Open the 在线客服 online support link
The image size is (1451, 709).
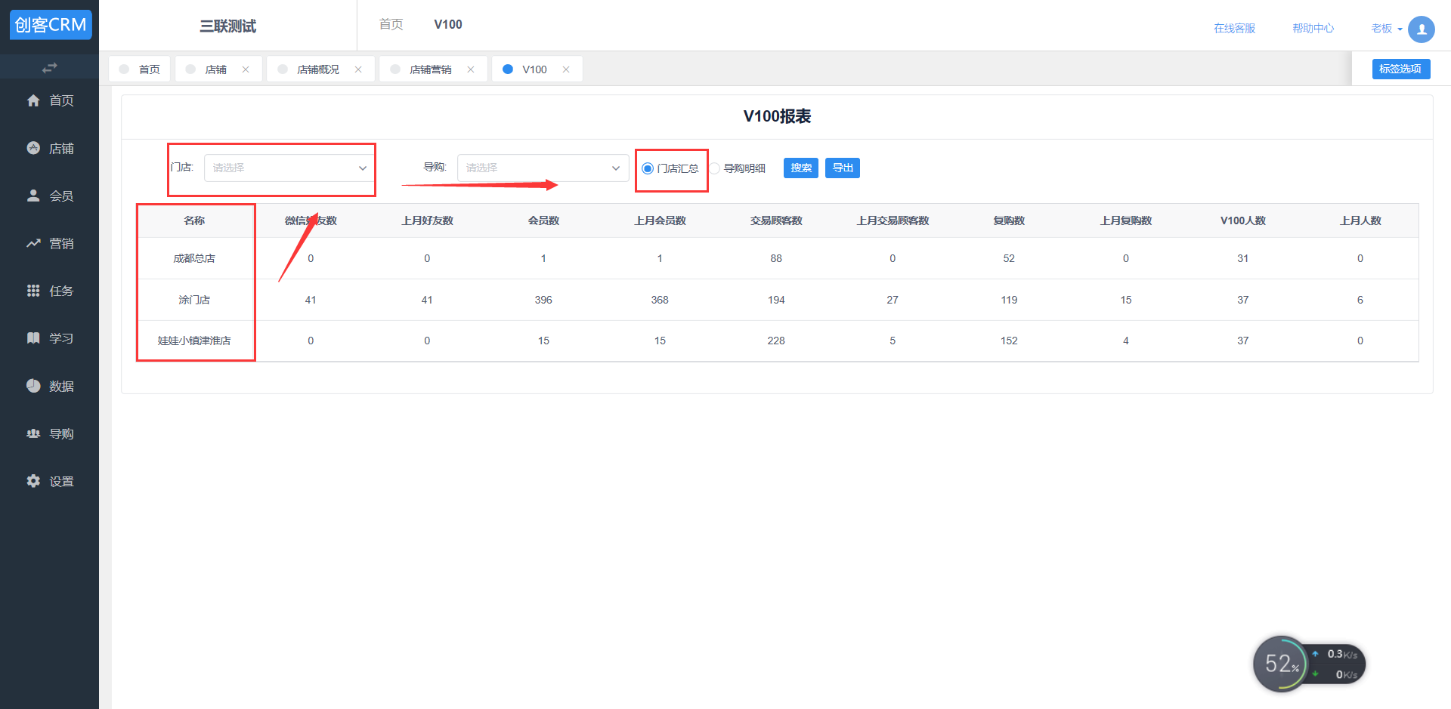point(1234,29)
